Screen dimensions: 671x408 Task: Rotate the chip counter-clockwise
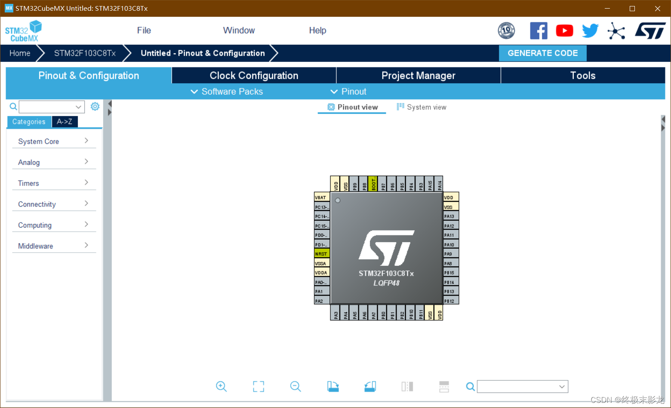pos(370,386)
